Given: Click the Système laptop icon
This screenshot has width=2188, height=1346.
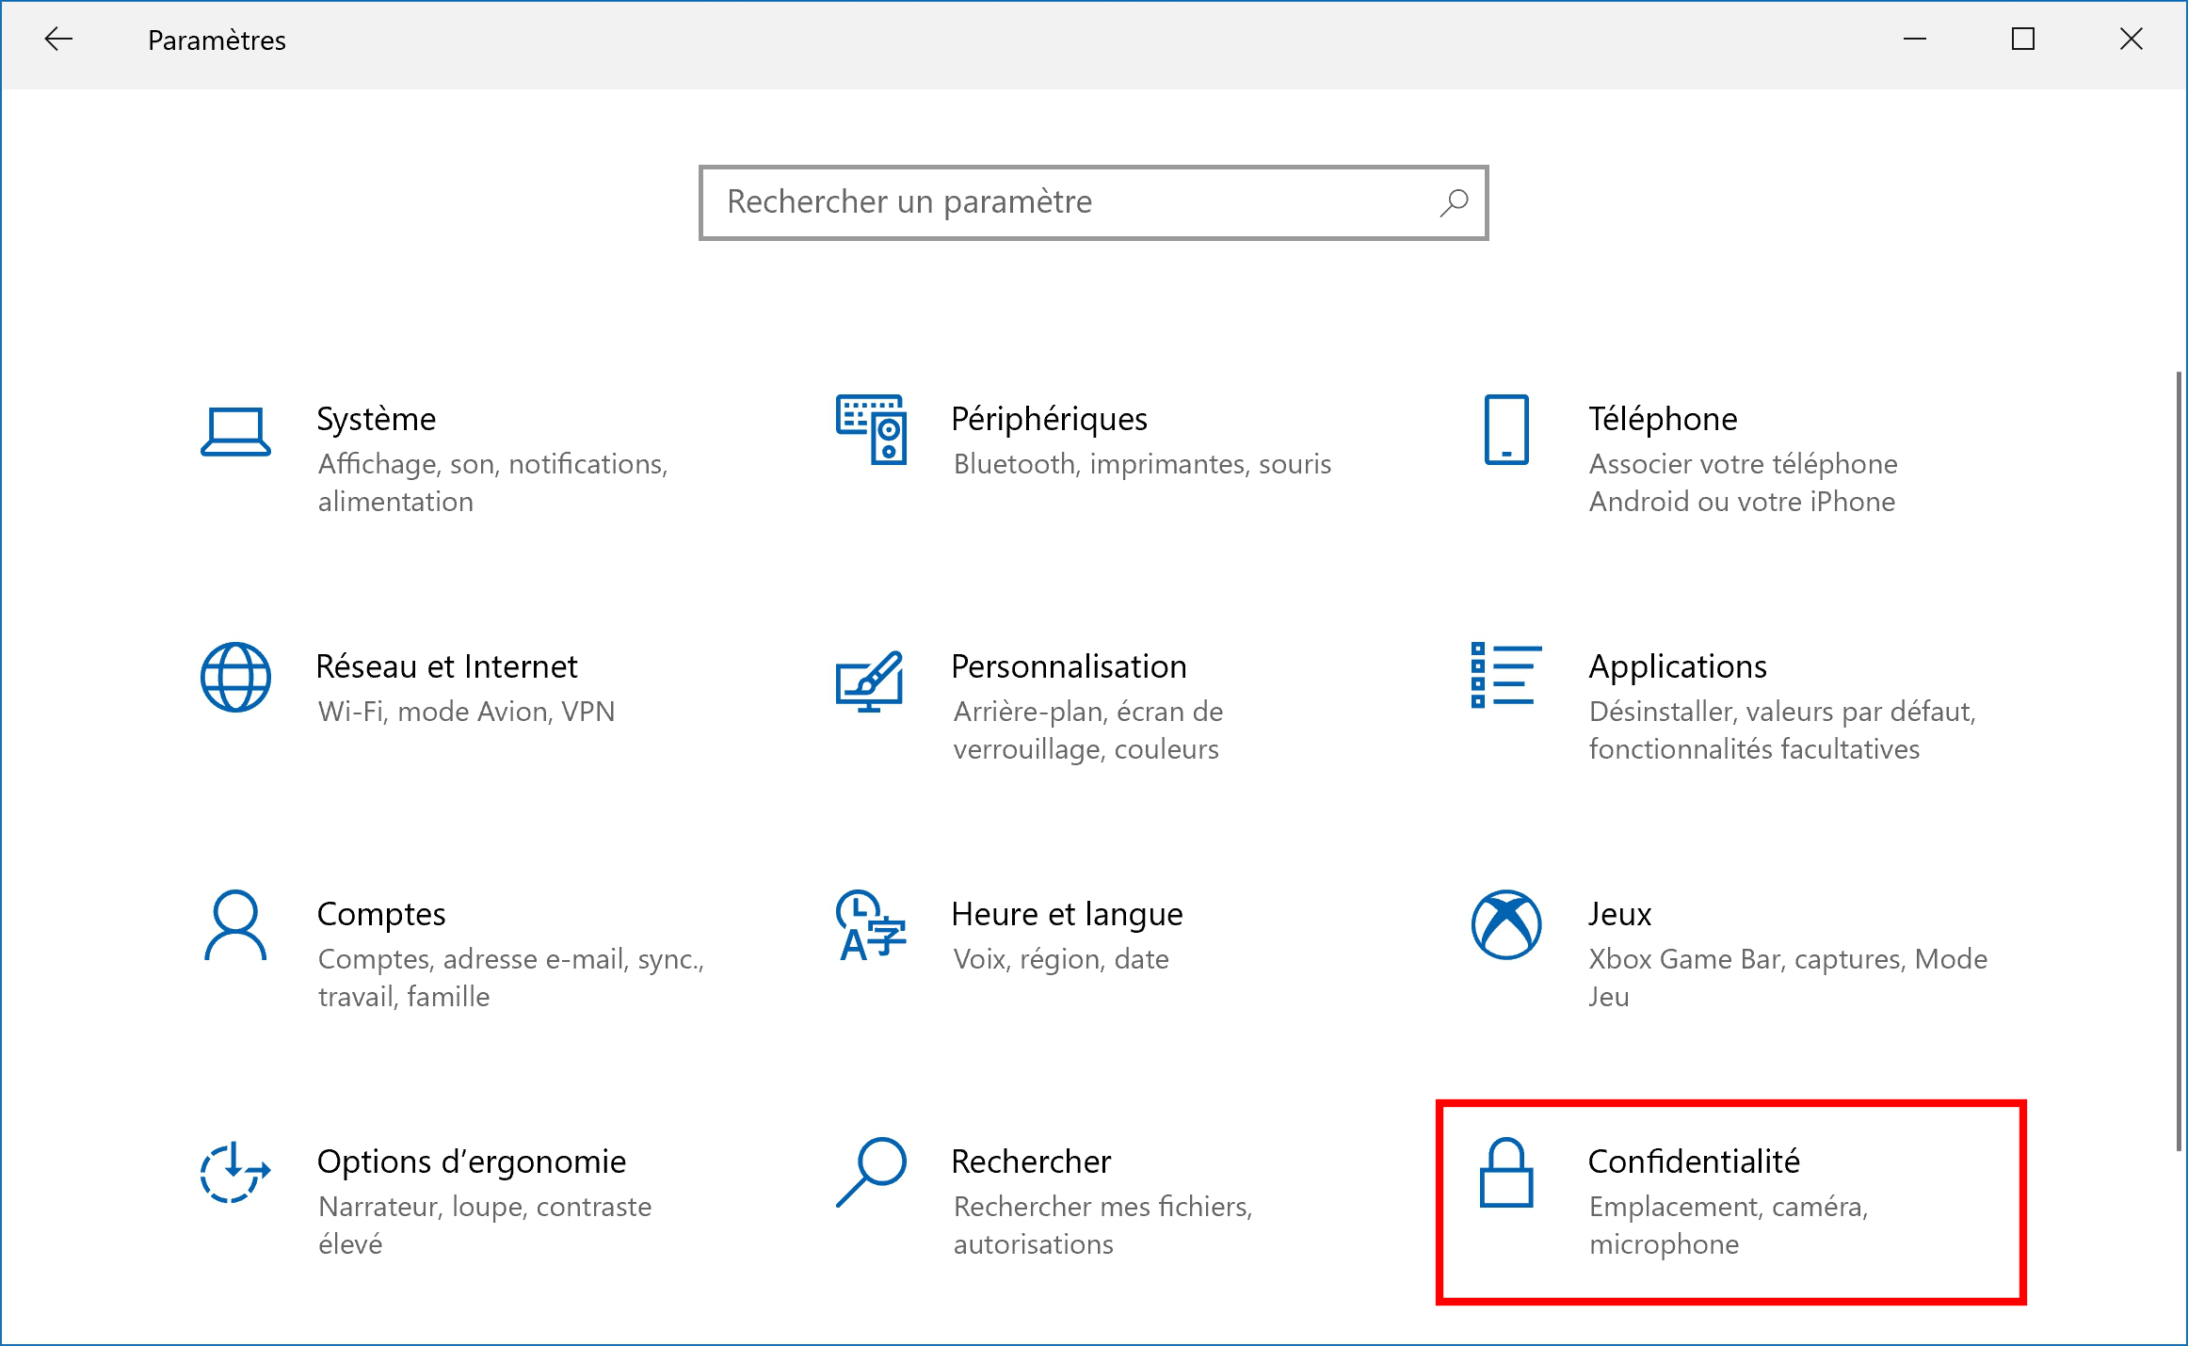Looking at the screenshot, I should click(235, 431).
